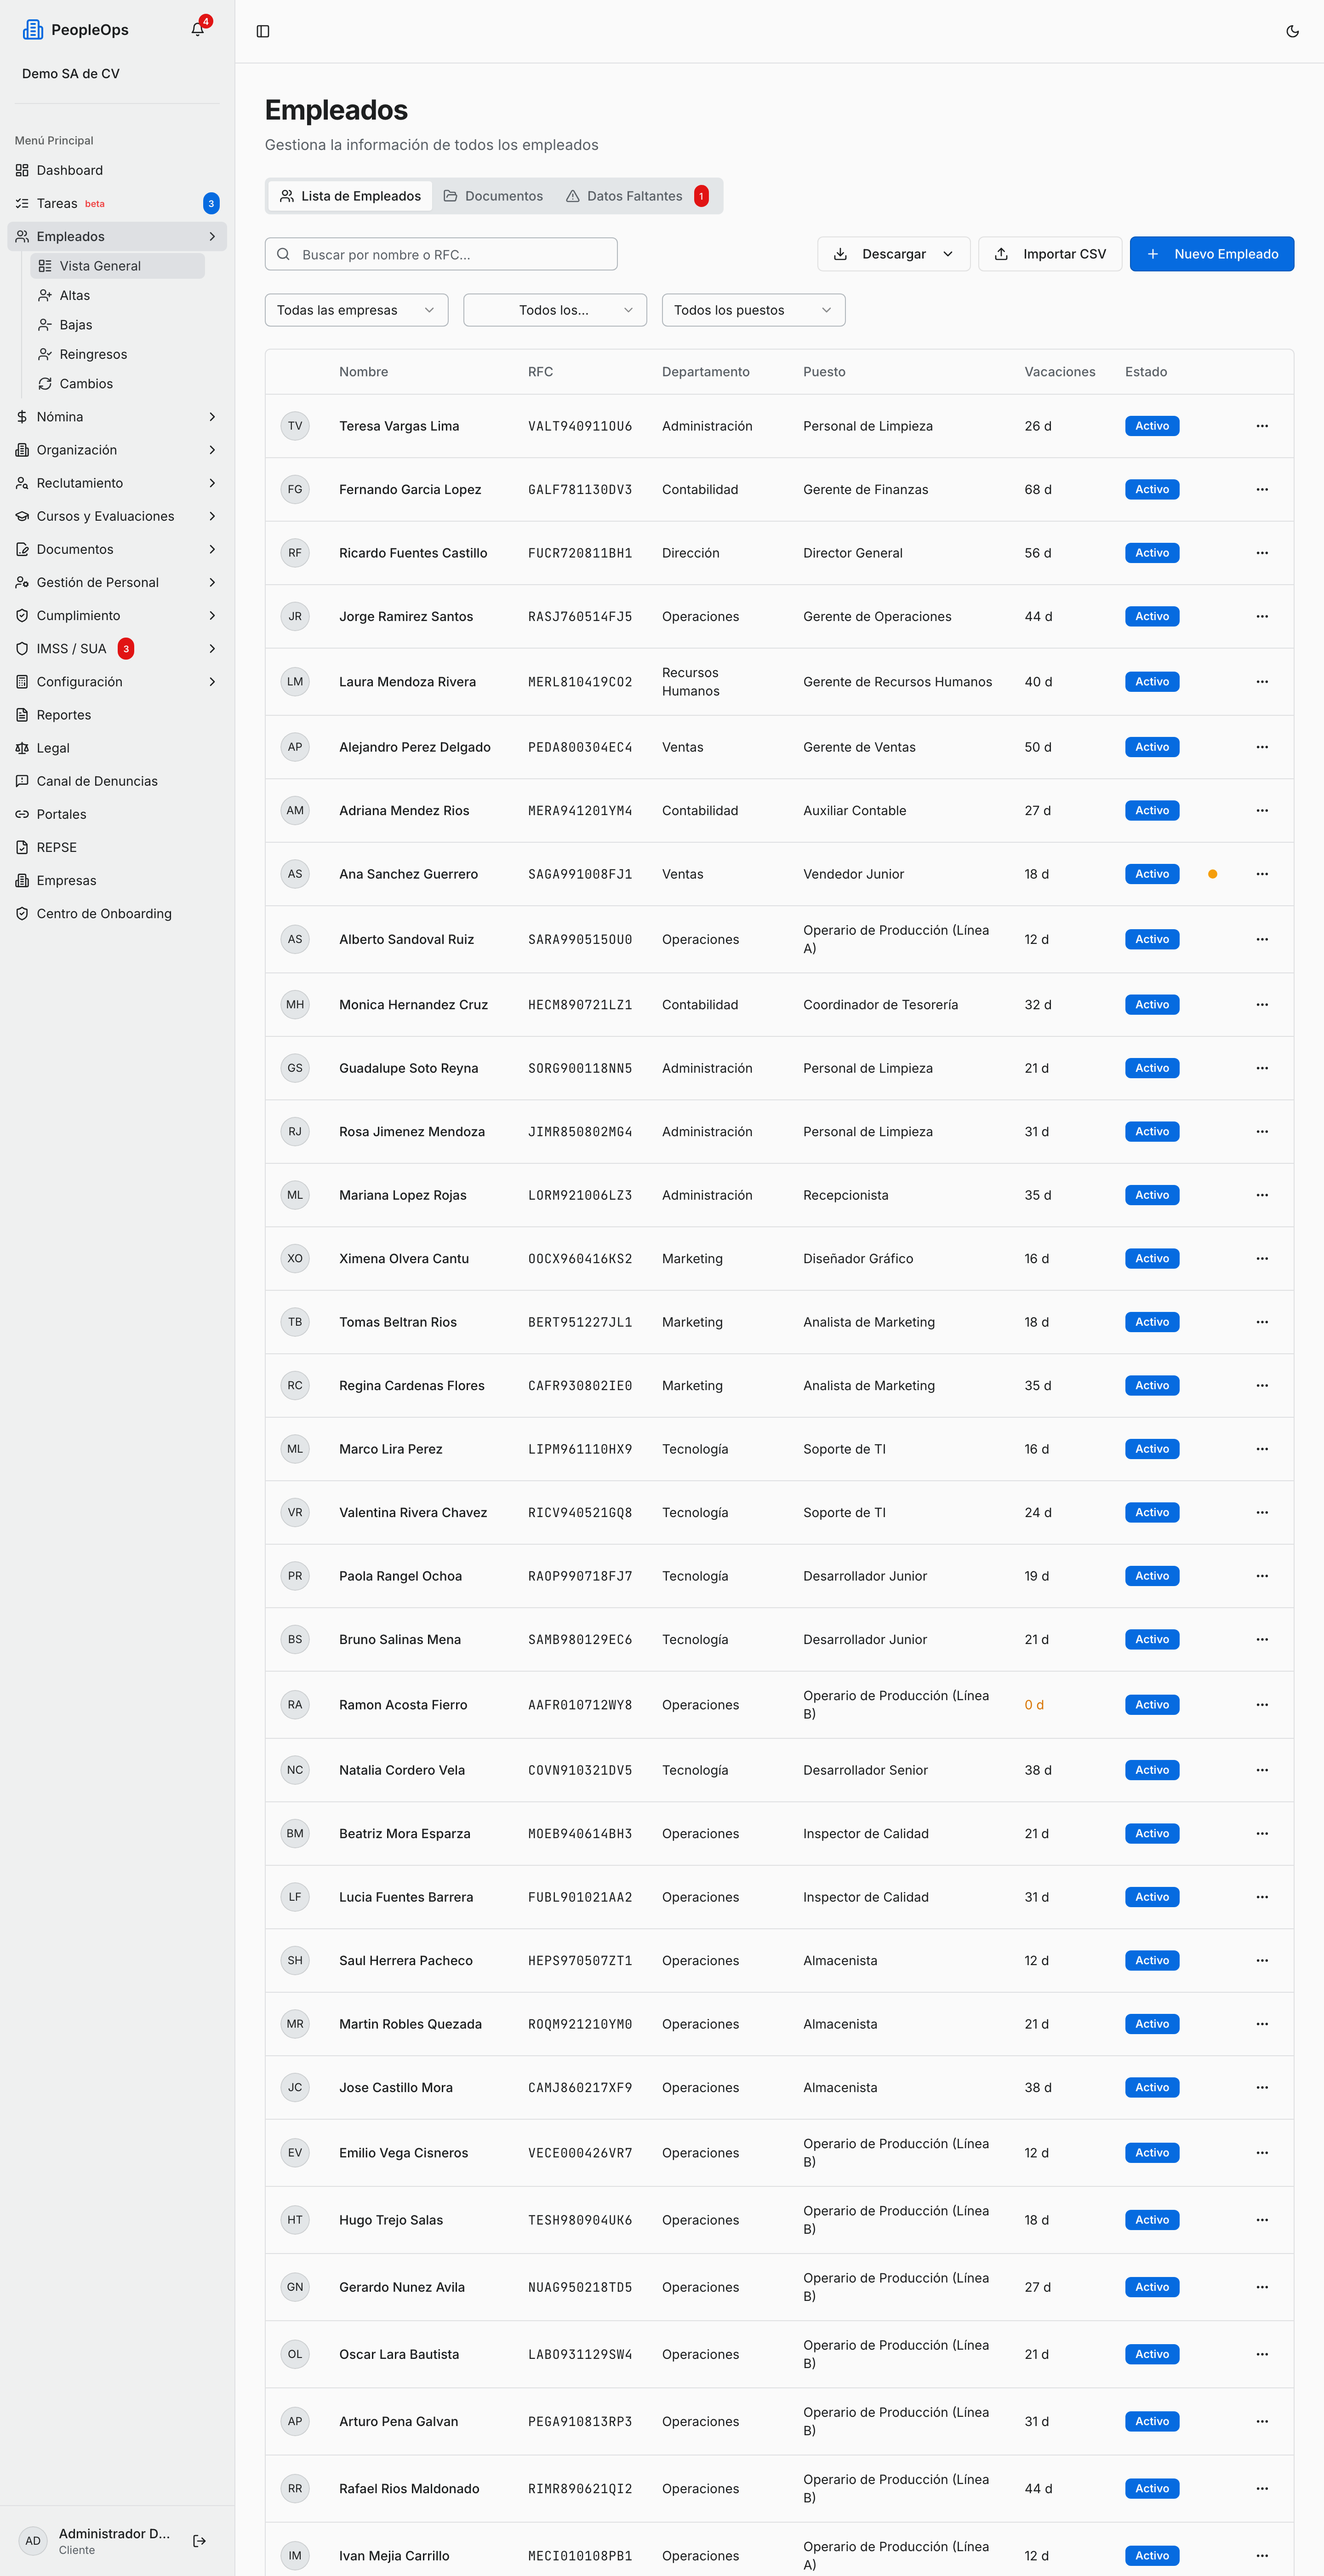Switch to Lista de Empleados tab
This screenshot has height=2576, width=1324.
[x=351, y=196]
